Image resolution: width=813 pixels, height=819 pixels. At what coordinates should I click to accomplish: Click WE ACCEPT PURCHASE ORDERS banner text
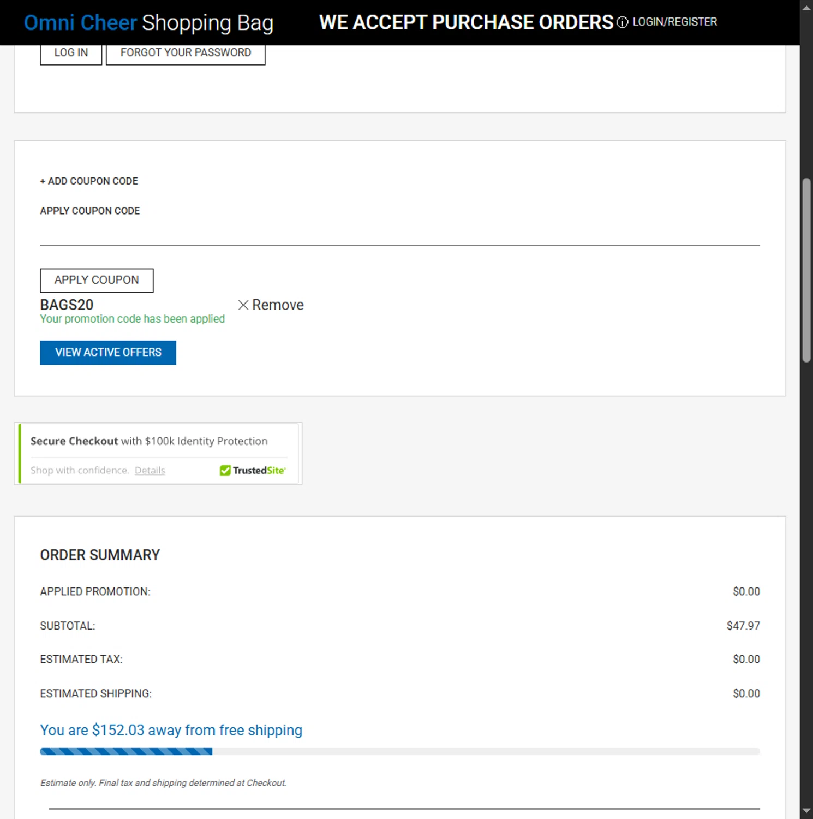(x=466, y=22)
